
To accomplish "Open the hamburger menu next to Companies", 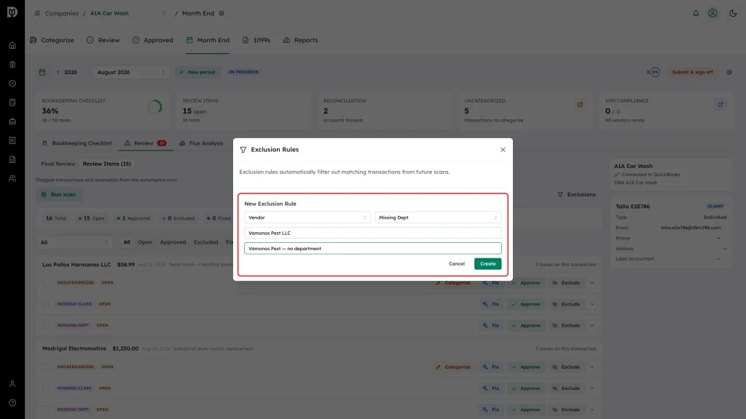I will [x=37, y=13].
